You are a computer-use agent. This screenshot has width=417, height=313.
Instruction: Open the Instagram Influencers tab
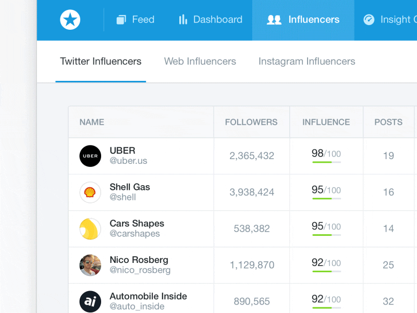point(306,61)
